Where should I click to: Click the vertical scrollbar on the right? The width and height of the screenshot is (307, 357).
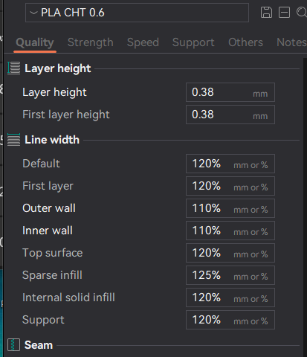305,208
